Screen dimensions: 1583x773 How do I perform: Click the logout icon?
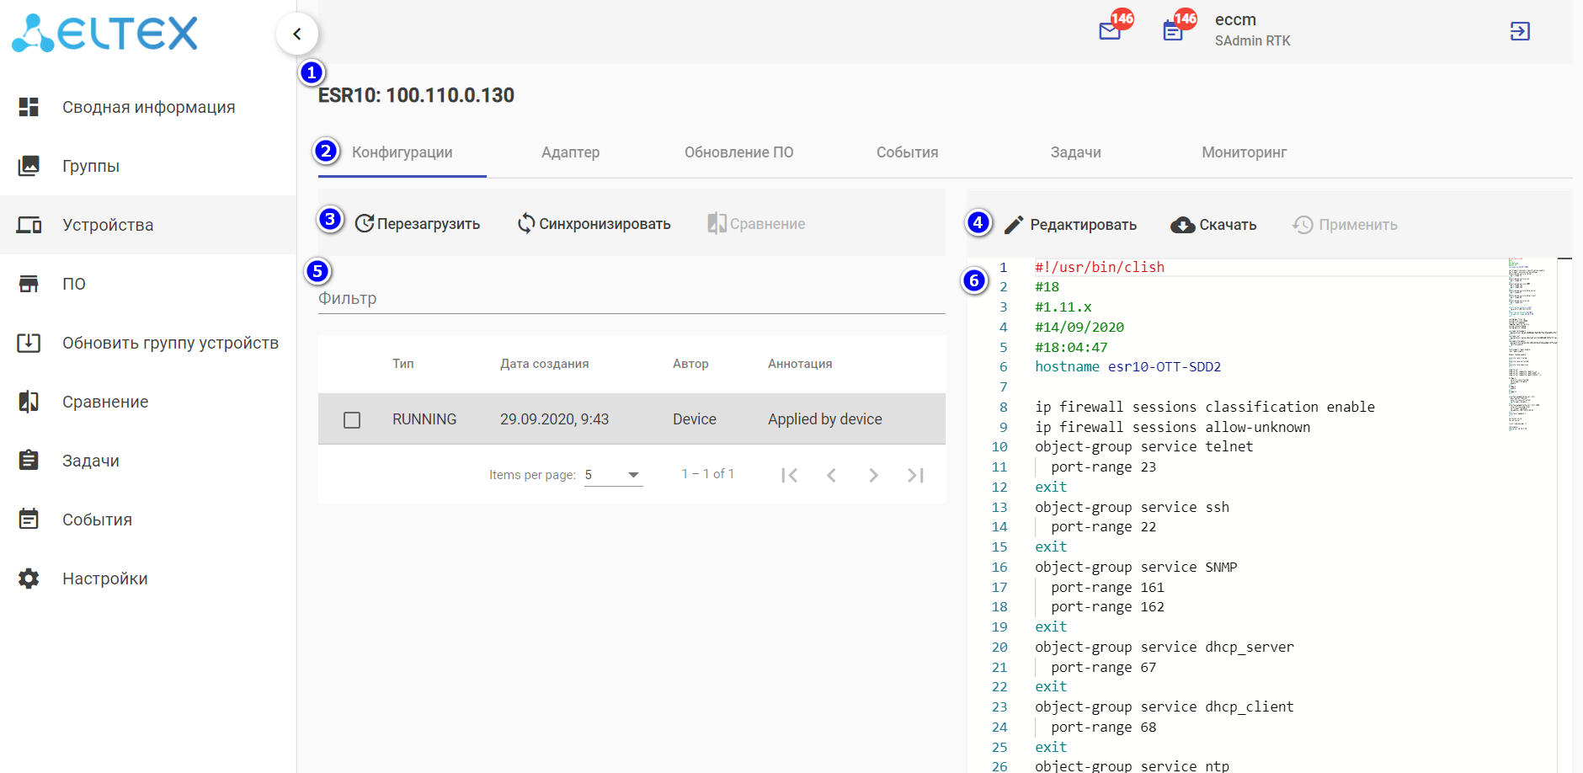click(x=1519, y=32)
